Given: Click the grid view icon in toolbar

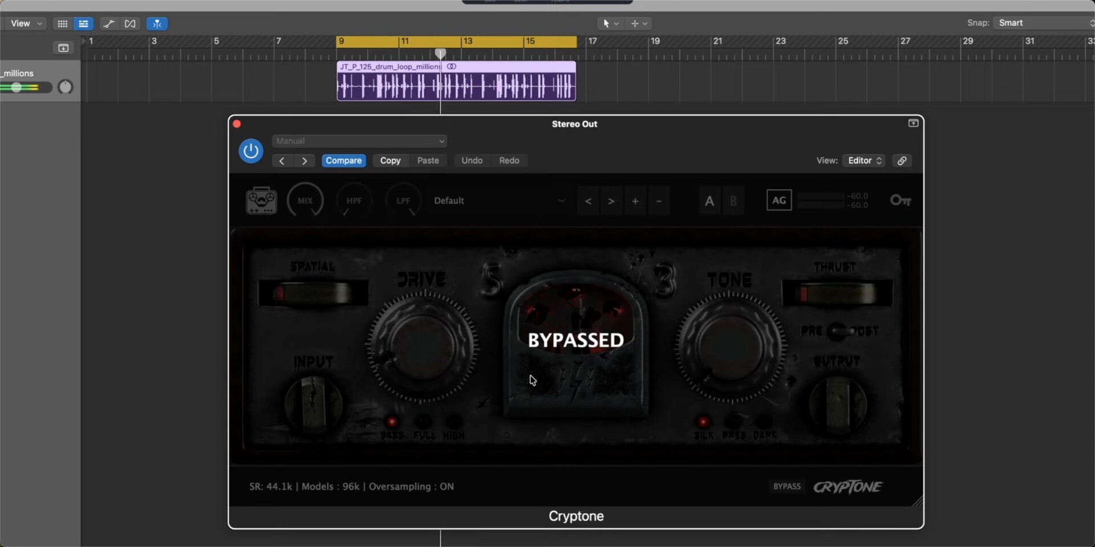Looking at the screenshot, I should (x=62, y=23).
